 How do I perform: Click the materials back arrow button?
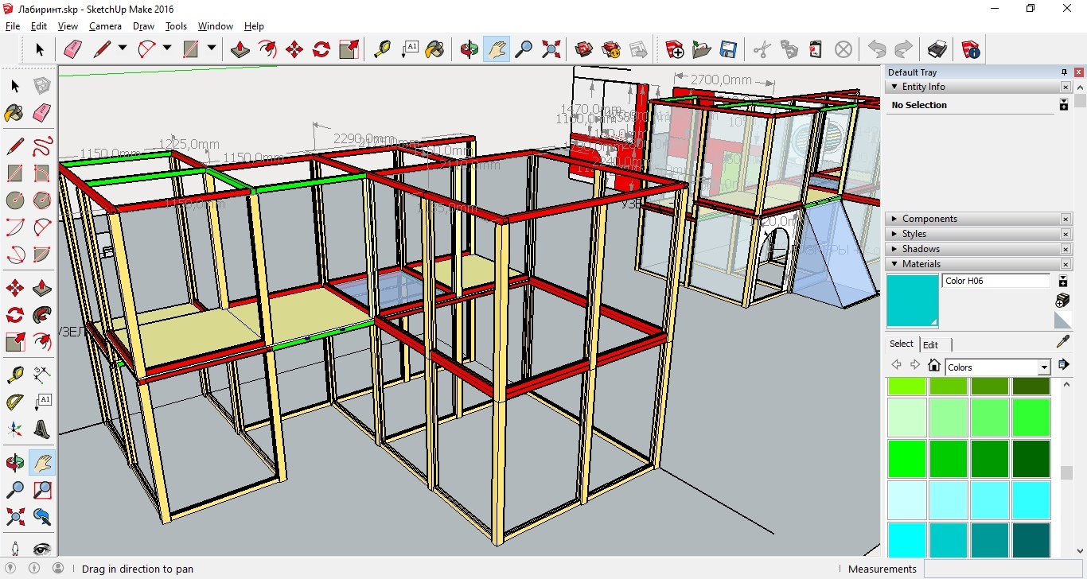point(897,365)
